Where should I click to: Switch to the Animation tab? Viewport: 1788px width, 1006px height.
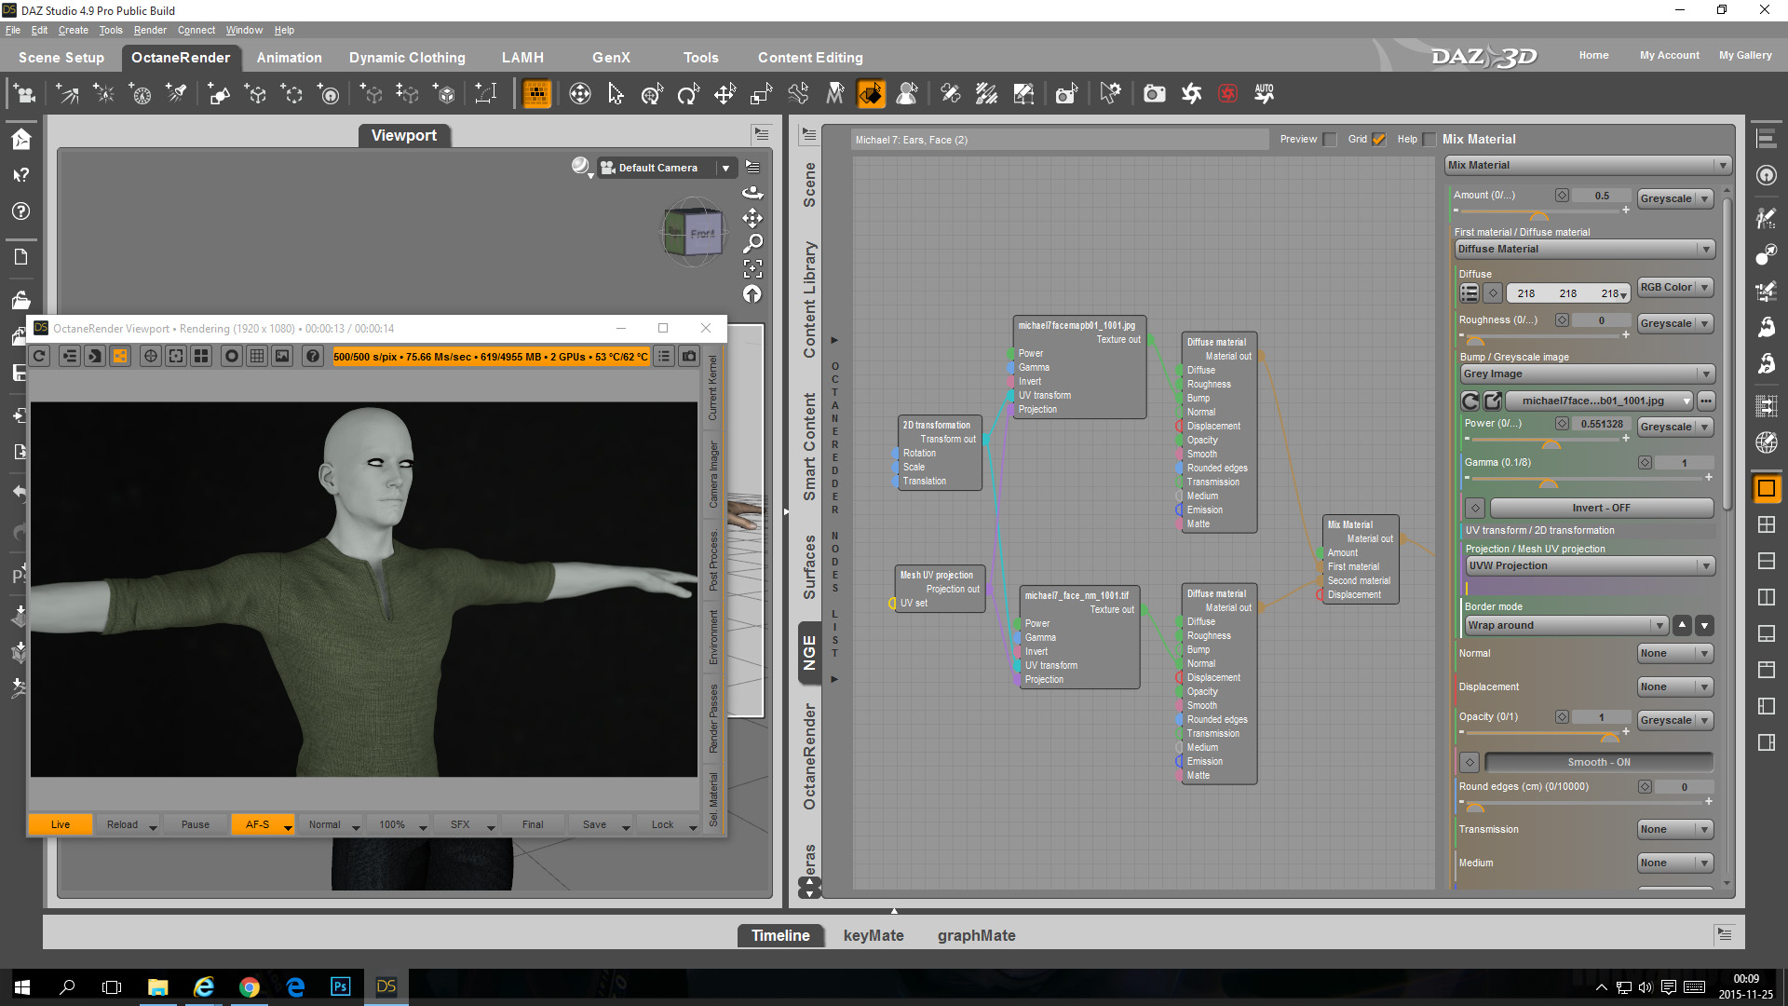pos(289,58)
